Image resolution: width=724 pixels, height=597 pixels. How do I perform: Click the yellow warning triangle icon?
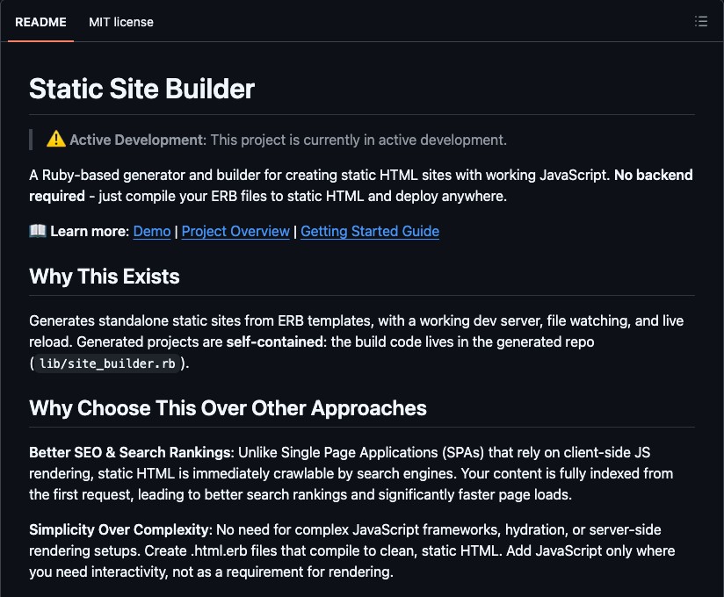[x=56, y=139]
